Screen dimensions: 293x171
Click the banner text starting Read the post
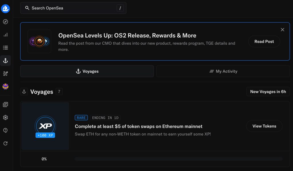click(147, 46)
